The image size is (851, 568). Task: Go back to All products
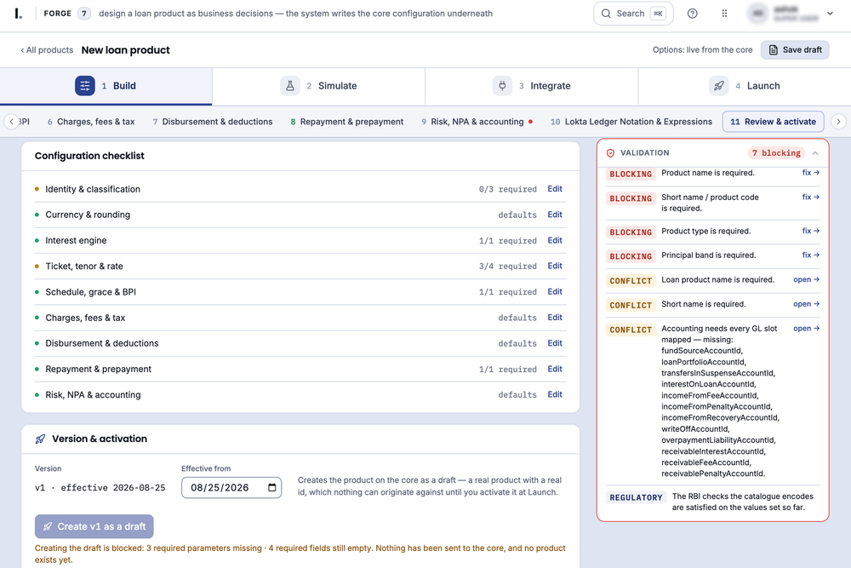(x=47, y=50)
